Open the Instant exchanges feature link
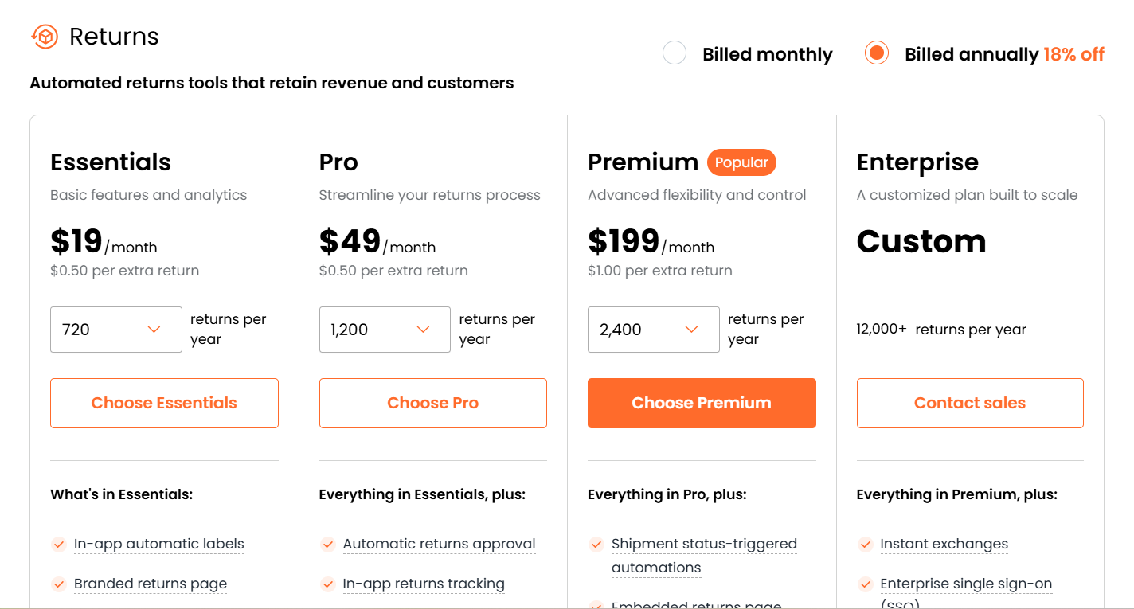The image size is (1134, 609). (944, 544)
